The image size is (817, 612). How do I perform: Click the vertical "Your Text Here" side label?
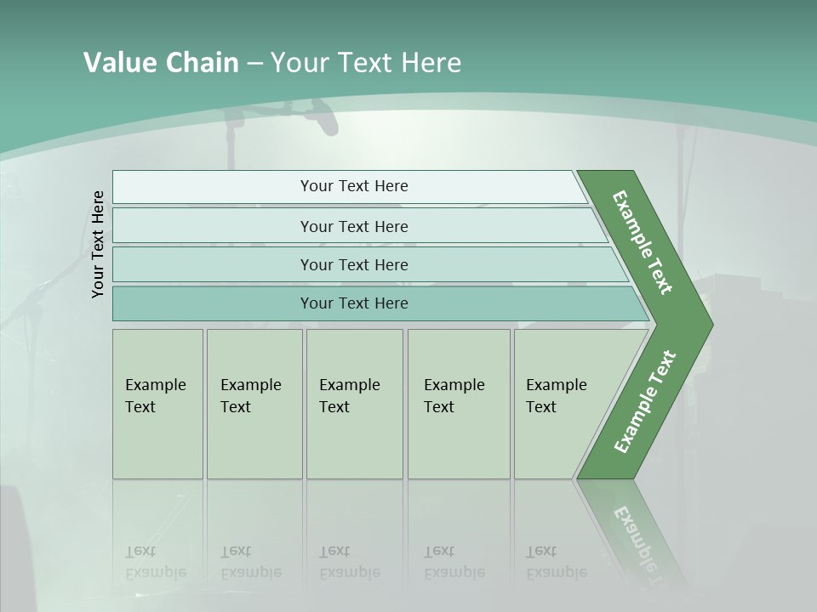(98, 244)
